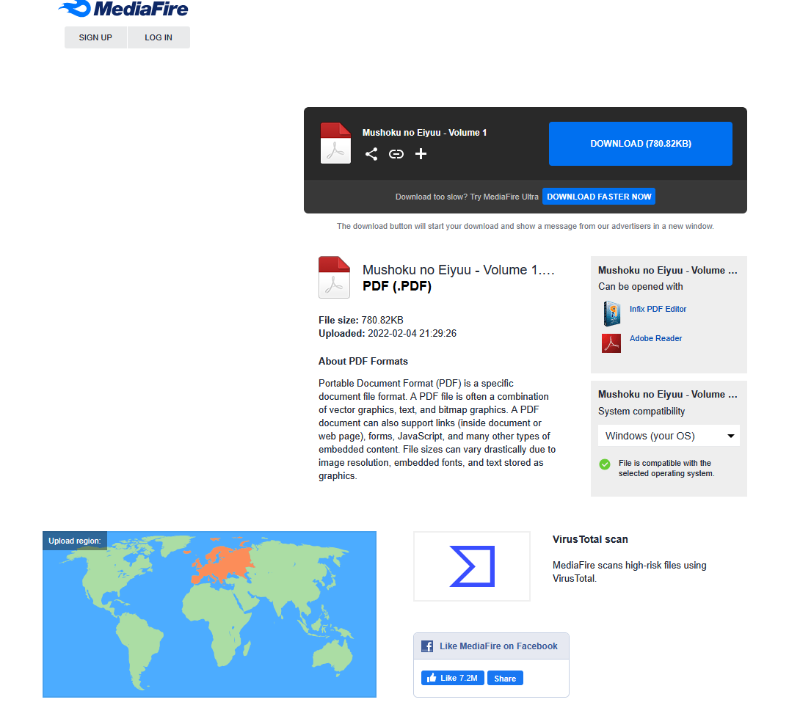Viewport: 789px width, 705px height.
Task: Click the 'Upload region:' label
Action: (74, 541)
